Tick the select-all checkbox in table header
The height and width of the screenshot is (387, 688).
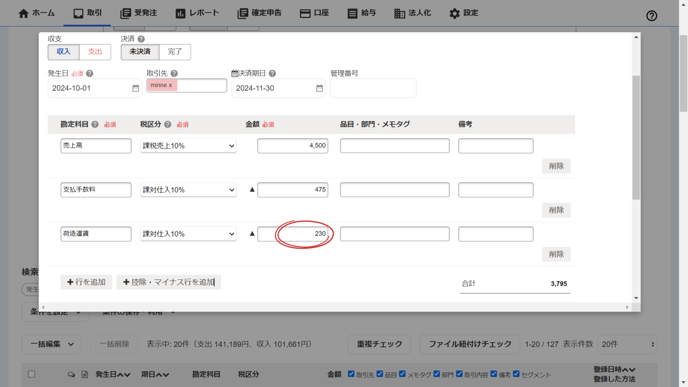tap(31, 374)
